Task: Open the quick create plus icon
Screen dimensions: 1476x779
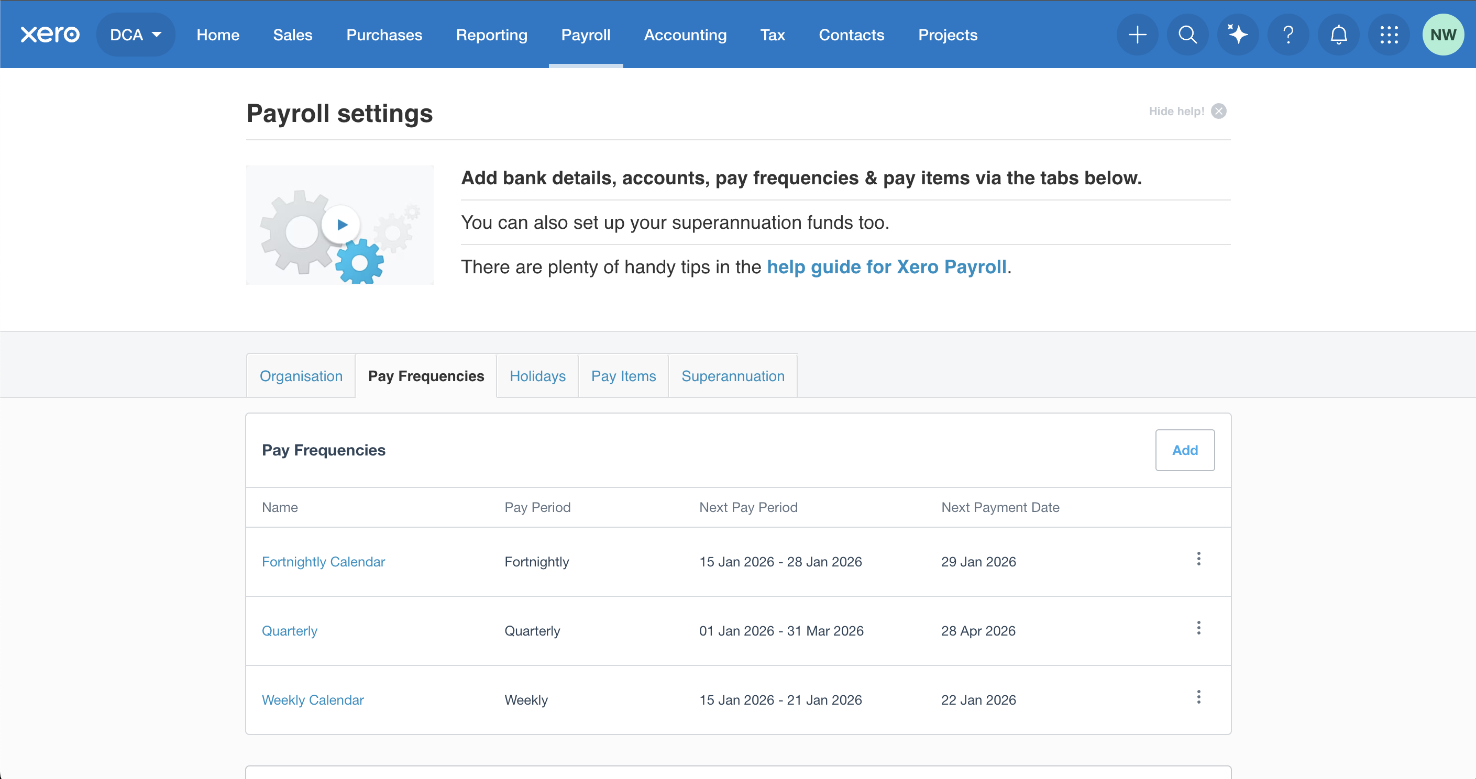Action: 1137,35
